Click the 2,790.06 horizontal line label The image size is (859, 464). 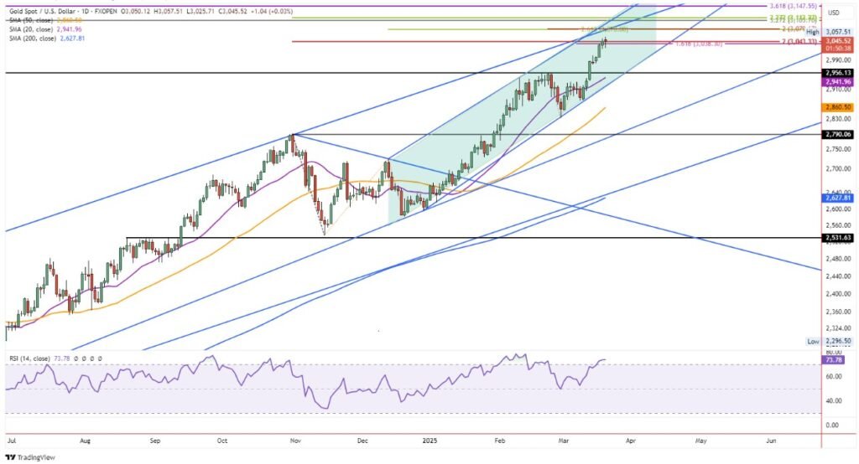click(x=838, y=134)
